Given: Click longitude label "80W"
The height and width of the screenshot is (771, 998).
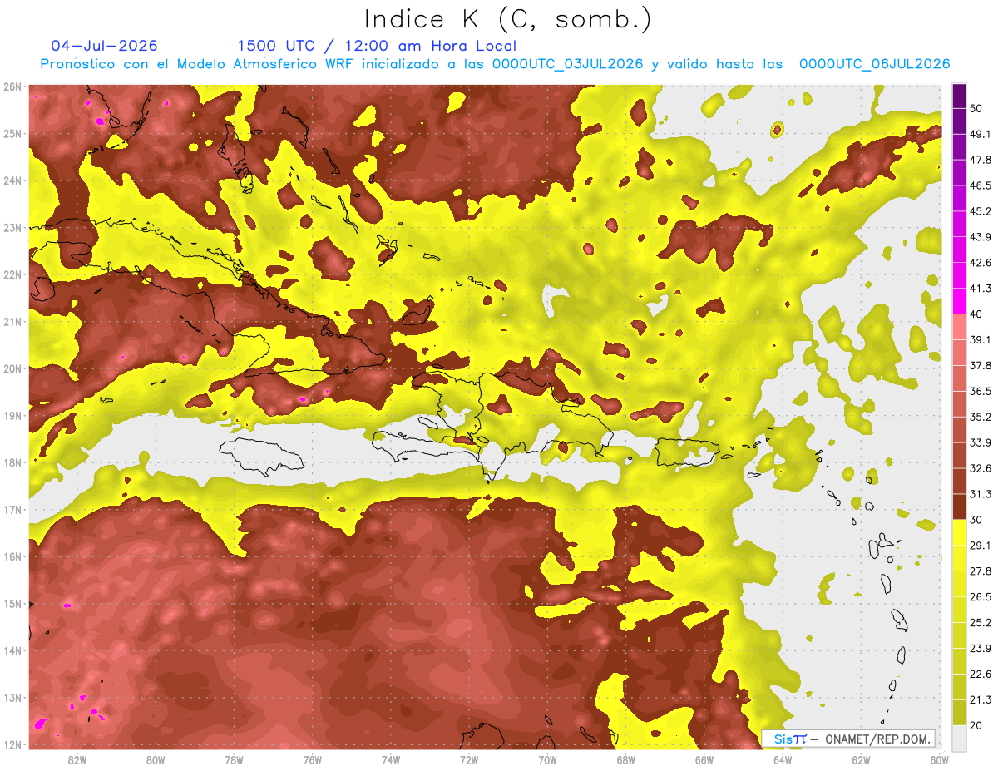Looking at the screenshot, I should [156, 759].
